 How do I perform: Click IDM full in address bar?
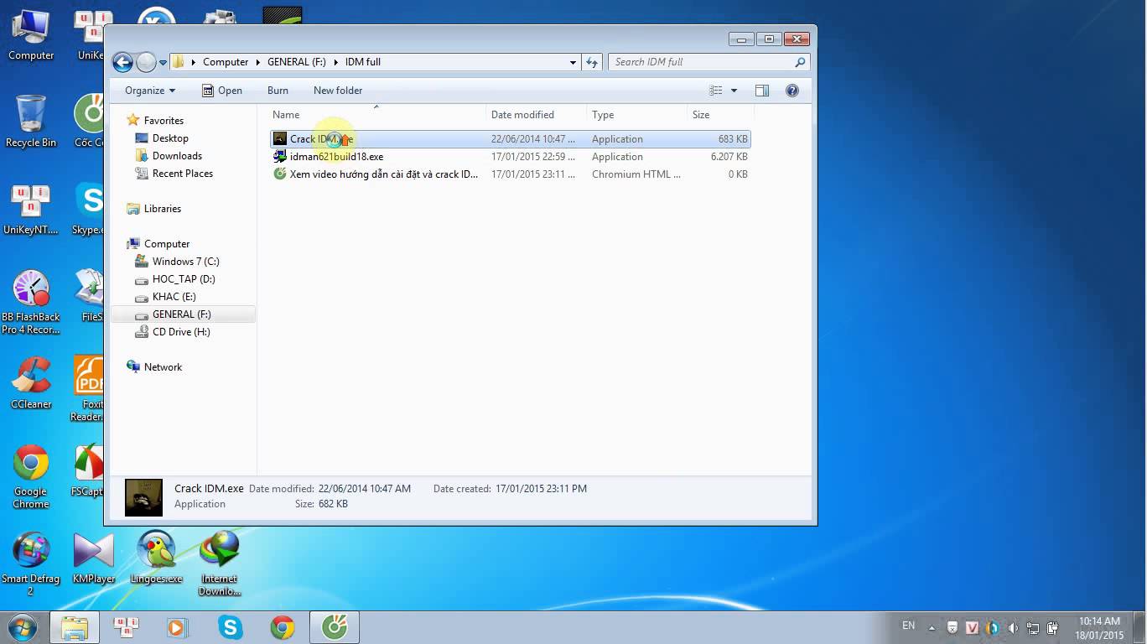[x=363, y=62]
